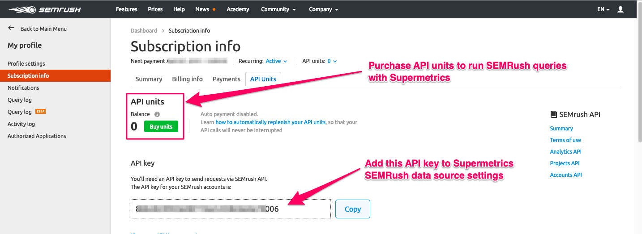Open the Terms of use link
Screen dimensions: 642x234
565,140
